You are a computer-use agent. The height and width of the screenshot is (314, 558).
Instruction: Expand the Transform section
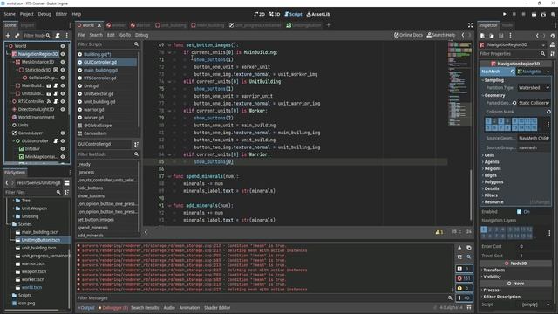pyautogui.click(x=493, y=270)
